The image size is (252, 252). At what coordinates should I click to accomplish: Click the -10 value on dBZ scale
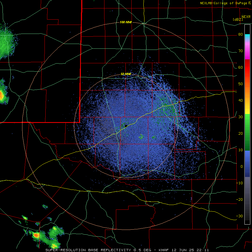pyautogui.click(x=239, y=183)
